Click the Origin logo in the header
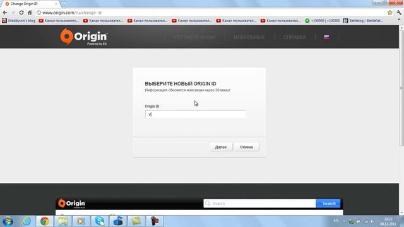 84,37
